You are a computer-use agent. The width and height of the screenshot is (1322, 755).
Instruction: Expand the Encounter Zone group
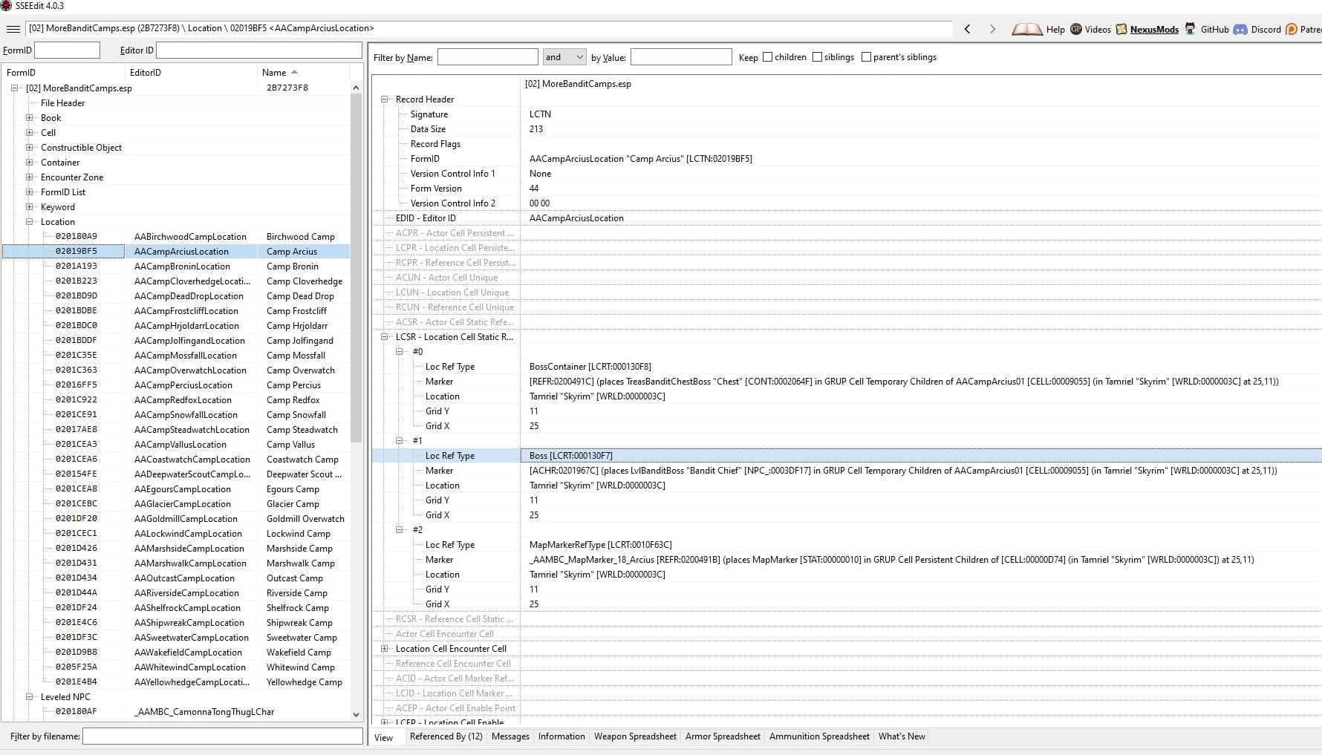click(29, 177)
